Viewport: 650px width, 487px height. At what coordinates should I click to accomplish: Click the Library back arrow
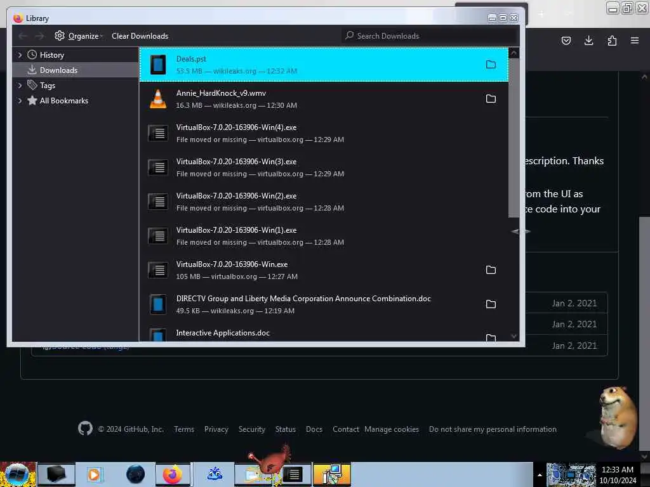(x=23, y=36)
